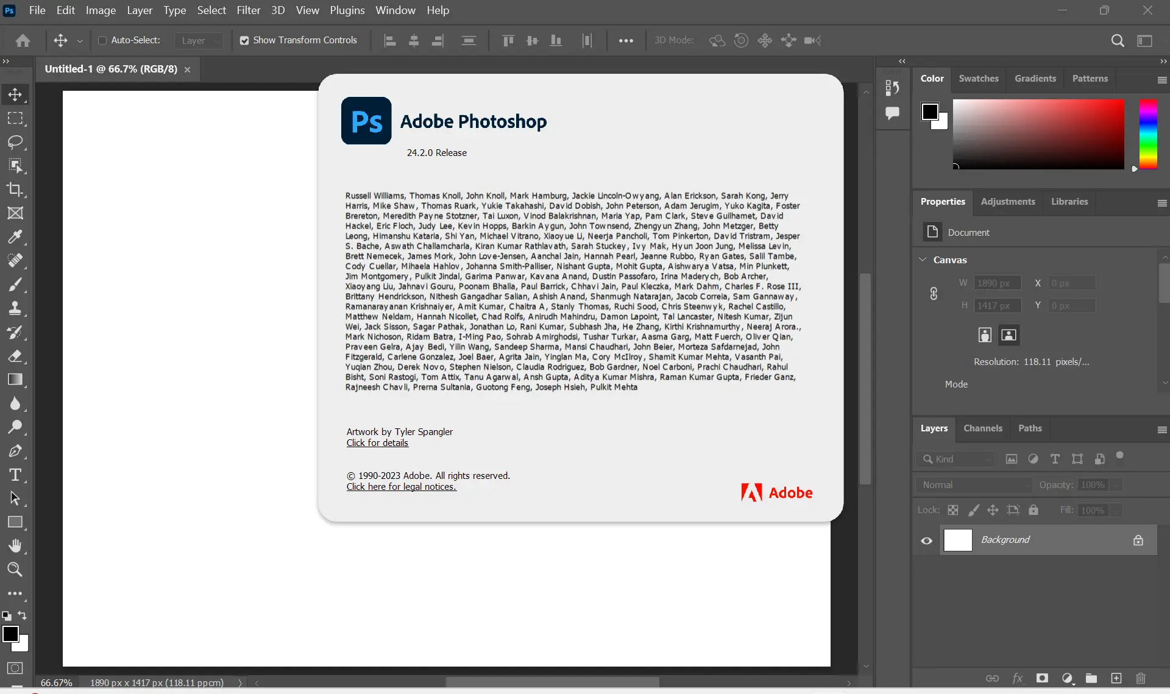Select the Eraser tool
Screen dimensions: 1170x694
[15, 356]
